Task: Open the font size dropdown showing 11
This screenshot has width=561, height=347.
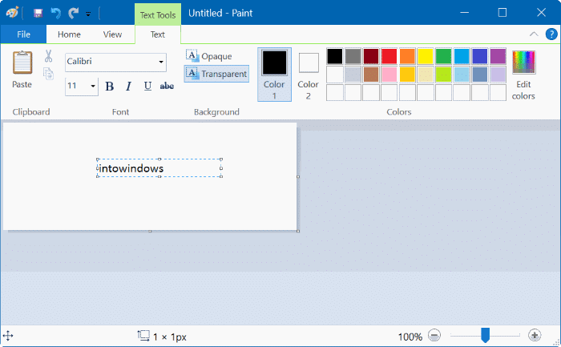Action: [x=93, y=87]
